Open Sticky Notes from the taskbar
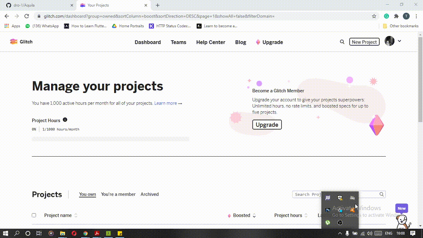Screen dimensions: 423x238 (x=120, y=233)
